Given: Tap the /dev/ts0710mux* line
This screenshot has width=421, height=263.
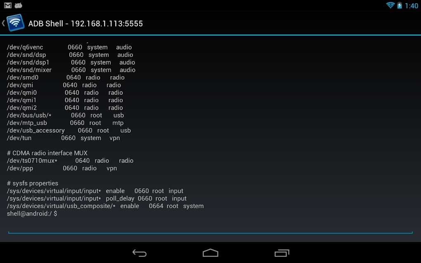Looking at the screenshot, I should click(x=70, y=161).
